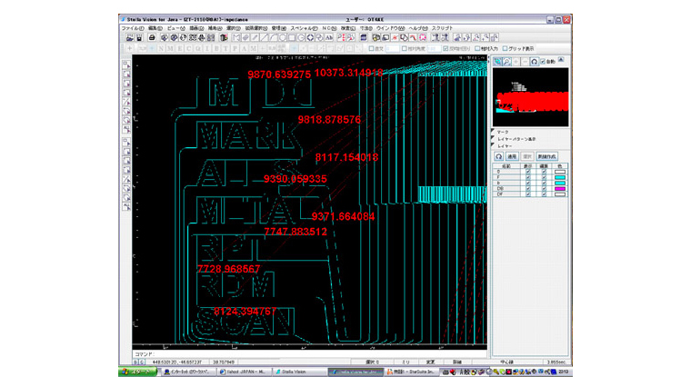This screenshot has width=691, height=377.
Task: Refresh layer list with the circular arrow button
Action: pyautogui.click(x=498, y=156)
